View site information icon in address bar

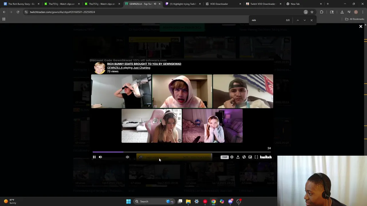point(26,12)
